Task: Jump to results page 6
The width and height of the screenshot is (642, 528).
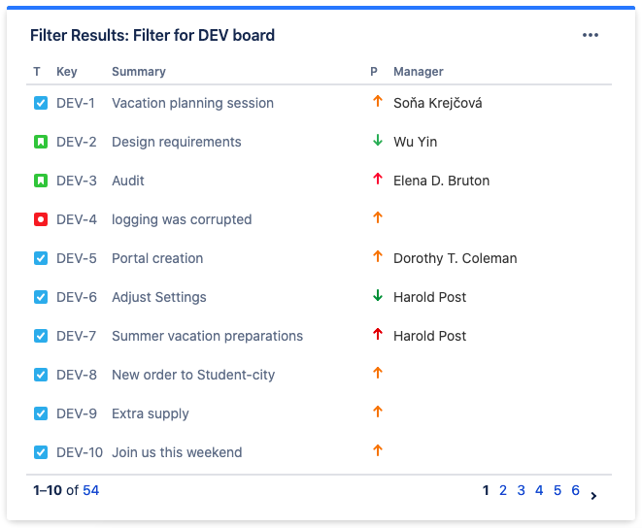Action: [575, 491]
